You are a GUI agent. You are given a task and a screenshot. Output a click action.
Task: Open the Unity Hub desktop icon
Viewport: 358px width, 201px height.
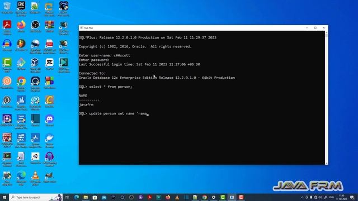35,158
